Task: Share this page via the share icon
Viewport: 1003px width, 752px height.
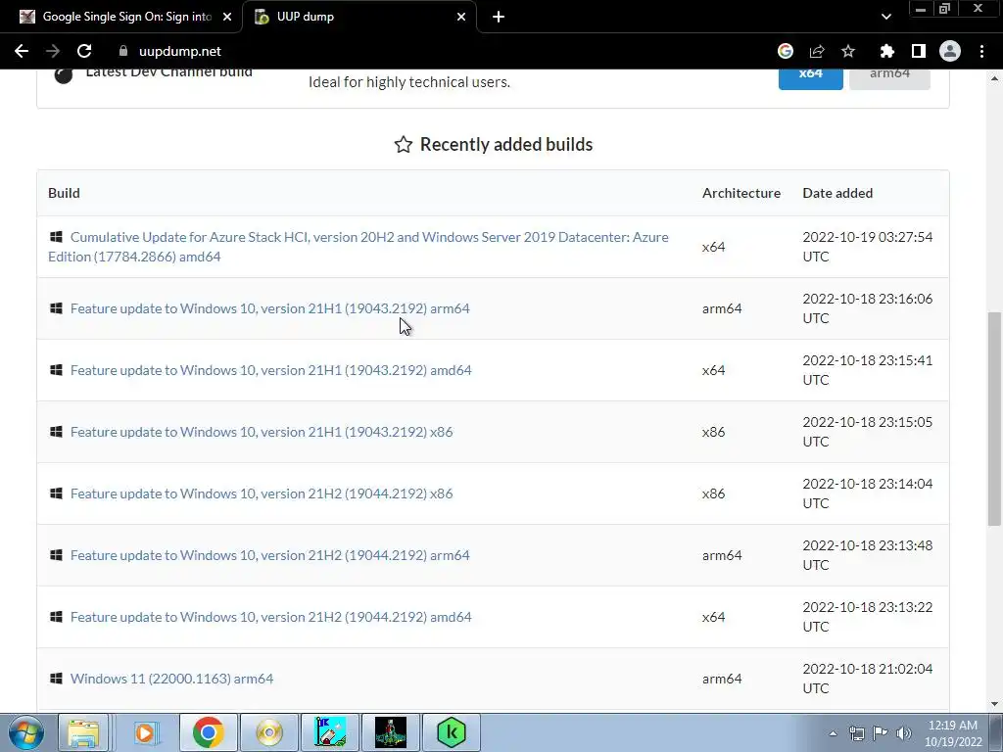Action: pos(817,51)
